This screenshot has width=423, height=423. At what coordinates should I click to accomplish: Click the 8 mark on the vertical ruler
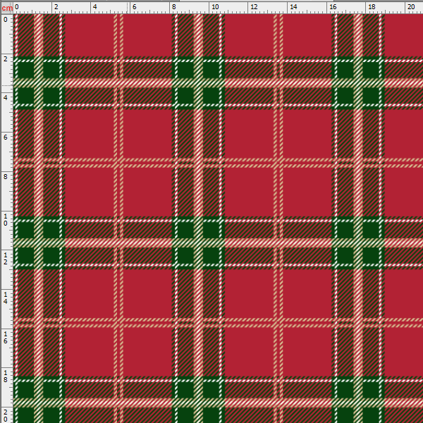(x=6, y=177)
